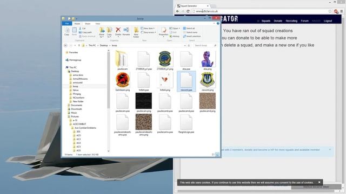This screenshot has width=346, height=194.
Task: Switch to details view in status bar
Action: [213, 155]
